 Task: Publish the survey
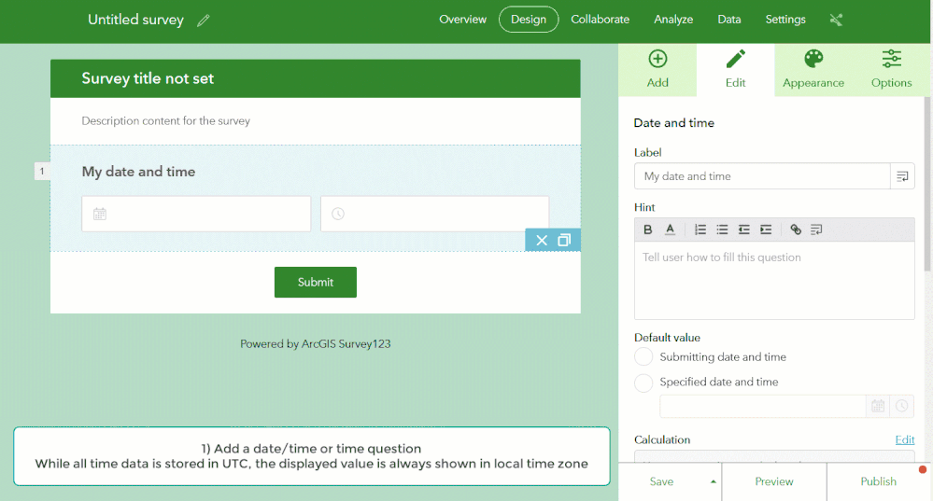click(878, 481)
